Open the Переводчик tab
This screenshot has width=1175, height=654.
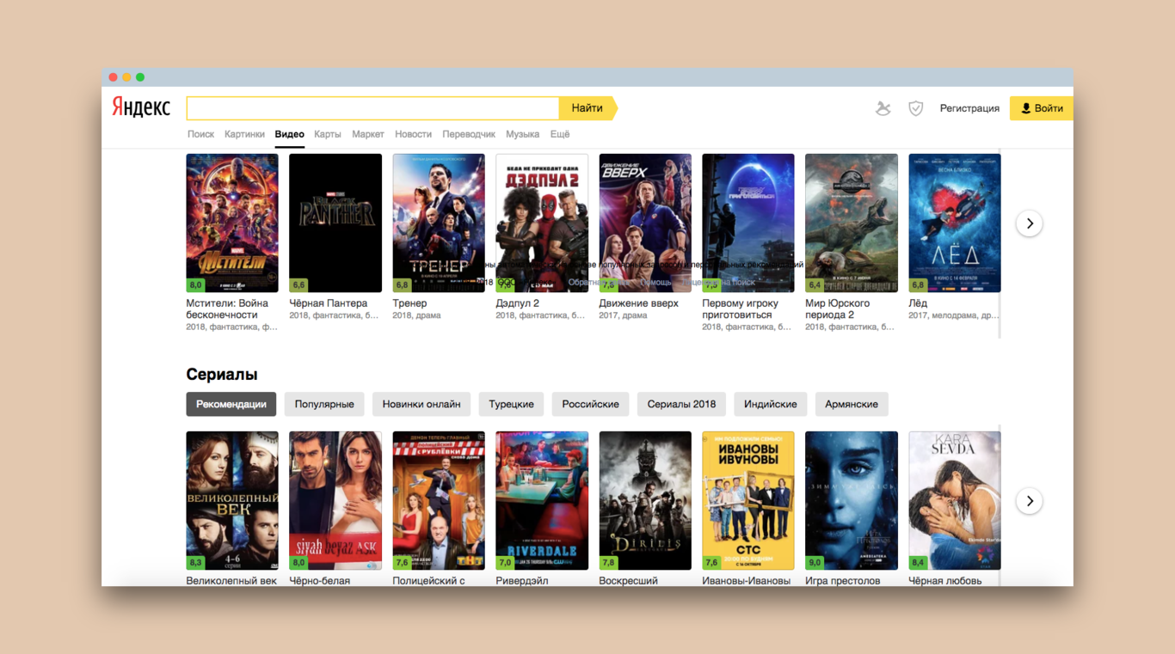click(469, 134)
